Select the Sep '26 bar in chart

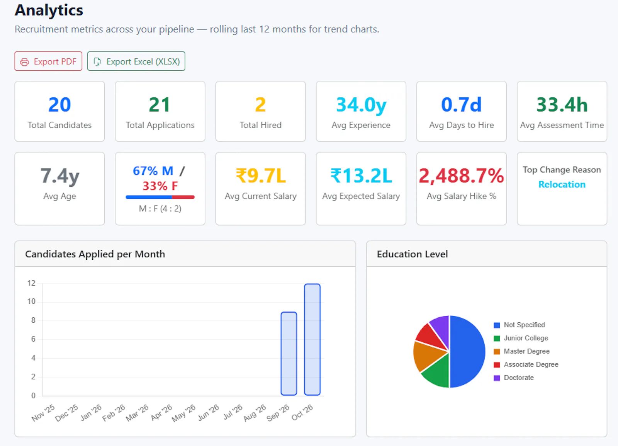click(x=289, y=354)
